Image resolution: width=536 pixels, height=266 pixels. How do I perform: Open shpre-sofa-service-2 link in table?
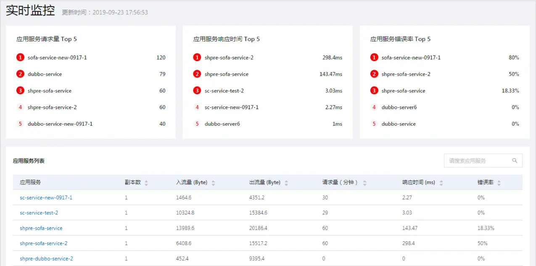(43, 243)
